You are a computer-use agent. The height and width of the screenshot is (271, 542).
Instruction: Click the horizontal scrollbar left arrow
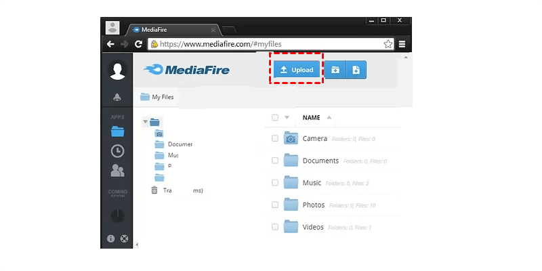pyautogui.click(x=137, y=245)
